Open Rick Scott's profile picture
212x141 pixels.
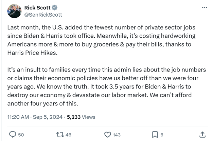[14, 11]
